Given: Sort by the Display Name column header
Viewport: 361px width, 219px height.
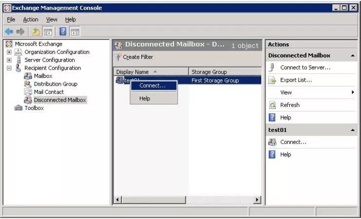Looking at the screenshot, I should click(x=151, y=72).
